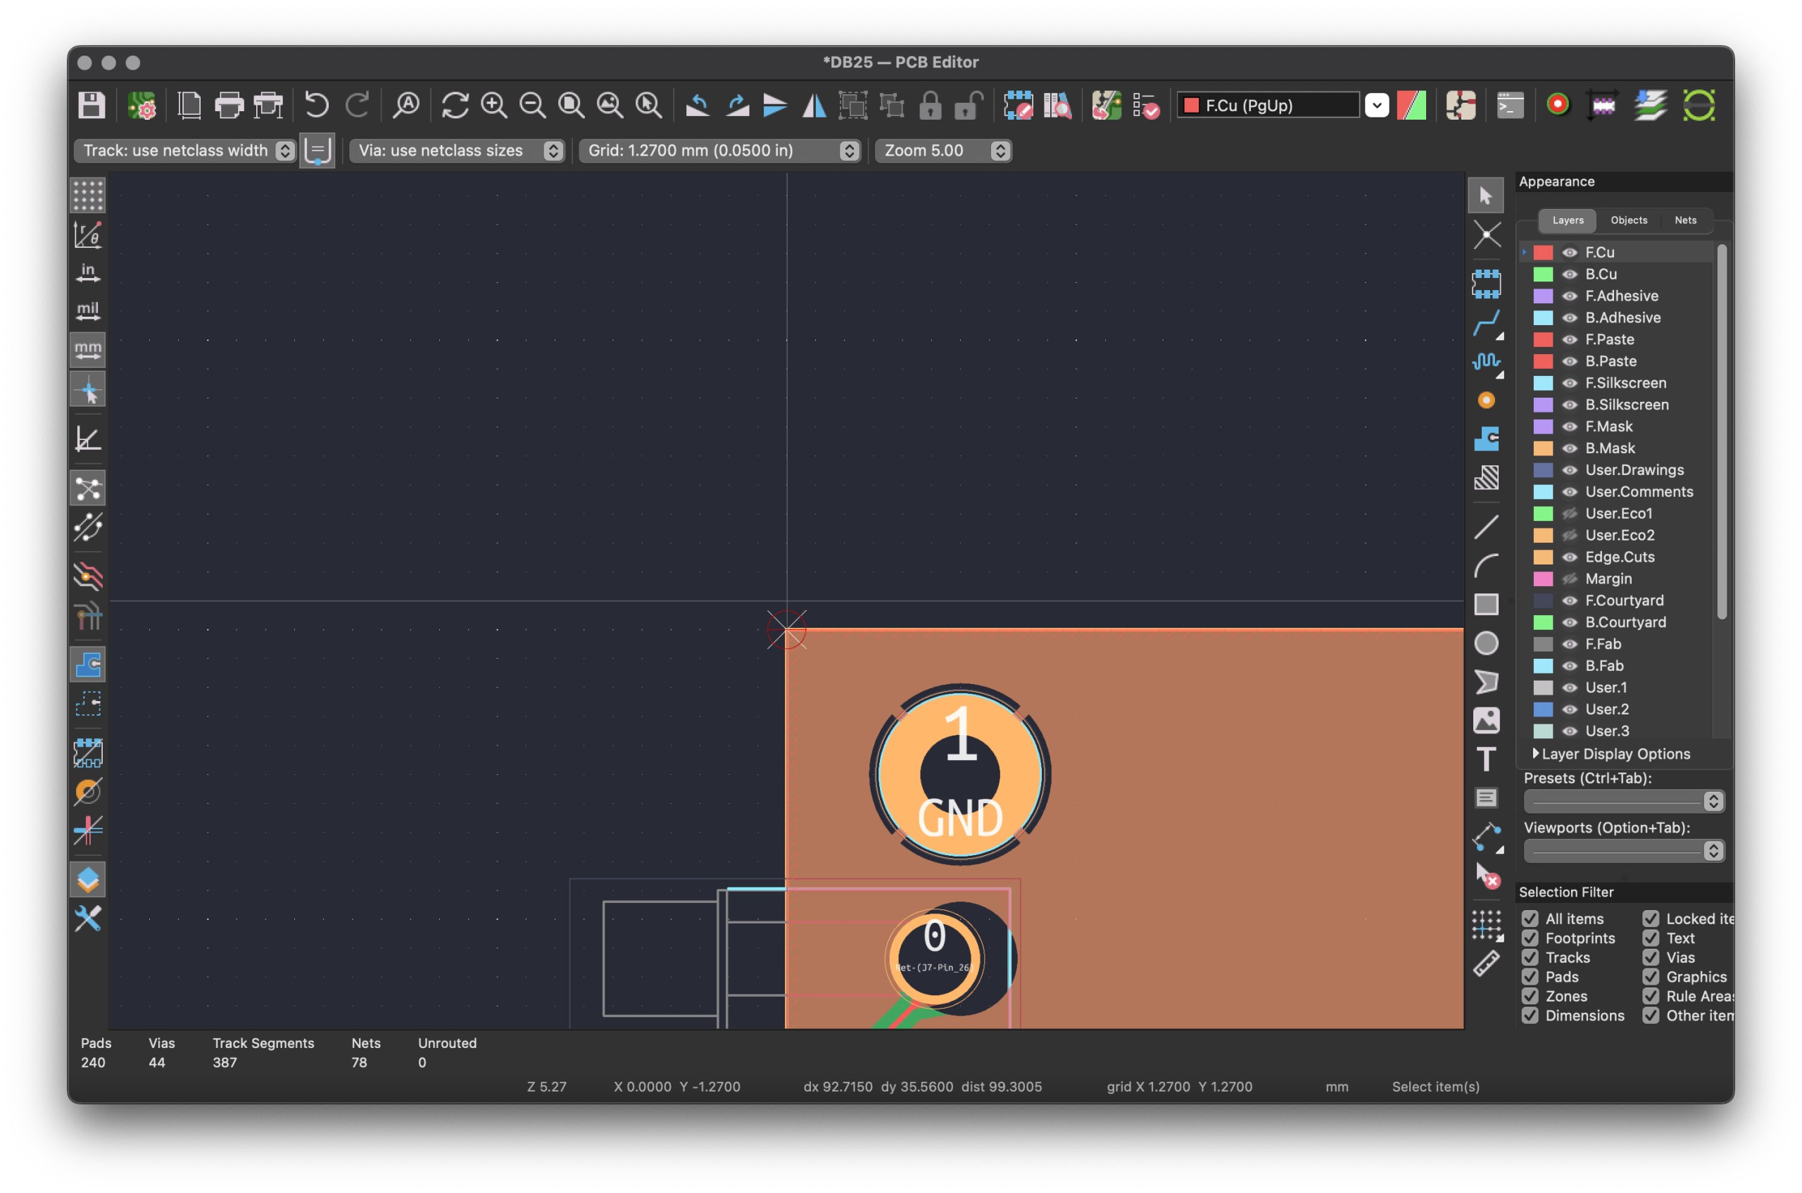Select the User.Drawings layer row
The width and height of the screenshot is (1802, 1193).
(x=1616, y=470)
